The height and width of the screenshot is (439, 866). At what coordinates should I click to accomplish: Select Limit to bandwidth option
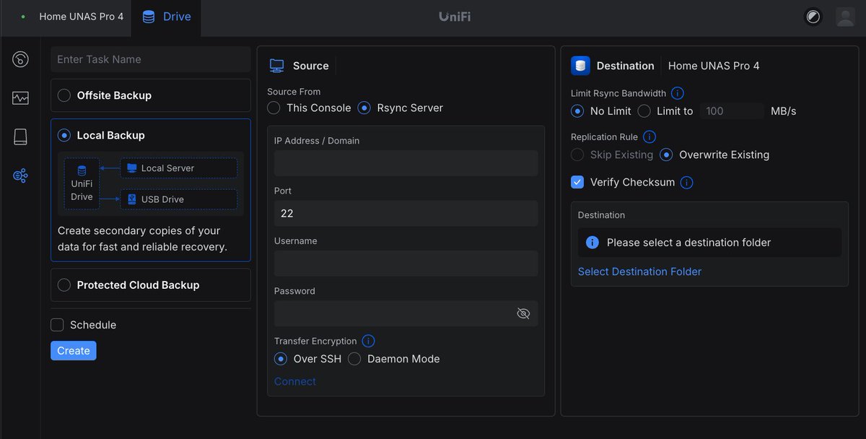pos(644,111)
